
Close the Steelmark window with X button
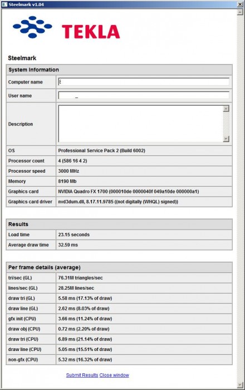[x=240, y=4]
